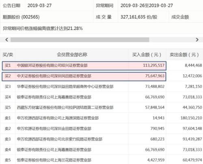Select buy amount 75,647,963

coord(155,76)
